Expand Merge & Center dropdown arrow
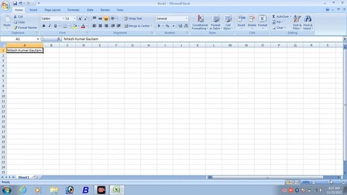Image resolution: width=347 pixels, height=195 pixels. click(x=152, y=26)
